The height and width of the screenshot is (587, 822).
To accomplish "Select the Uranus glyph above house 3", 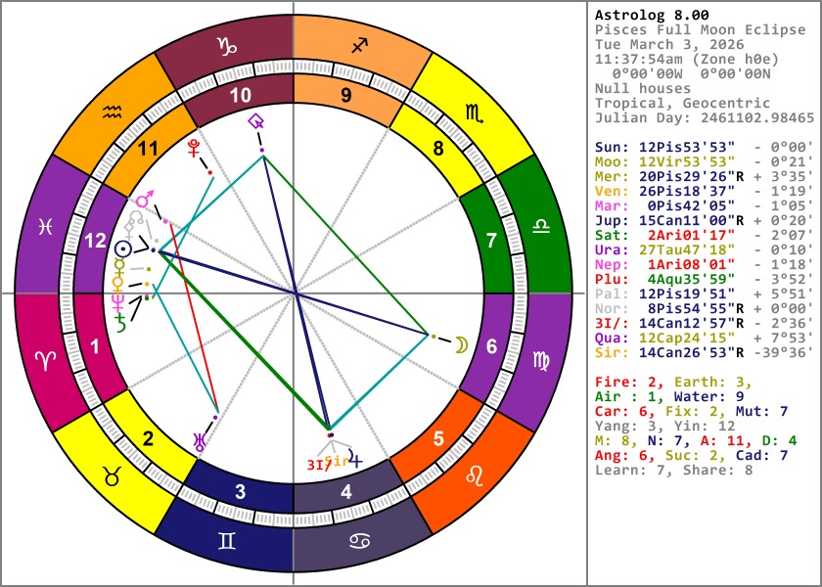I will pyautogui.click(x=200, y=440).
